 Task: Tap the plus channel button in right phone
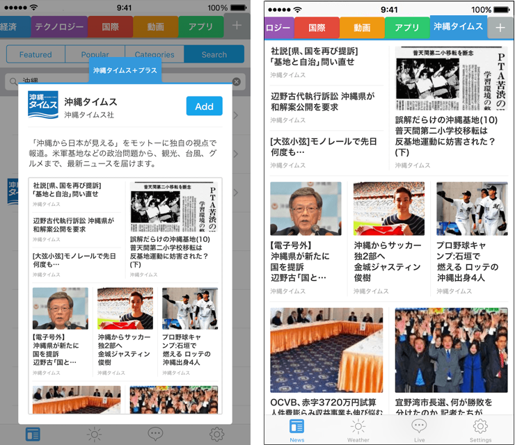point(500,28)
